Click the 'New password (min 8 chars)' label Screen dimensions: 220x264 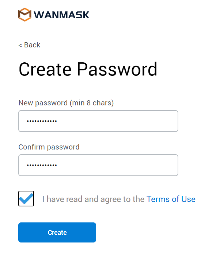click(66, 103)
